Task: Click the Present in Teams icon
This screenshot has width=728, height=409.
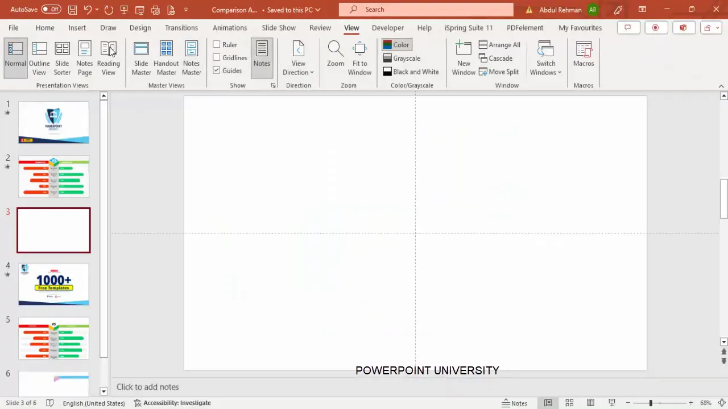Action: pyautogui.click(x=682, y=28)
